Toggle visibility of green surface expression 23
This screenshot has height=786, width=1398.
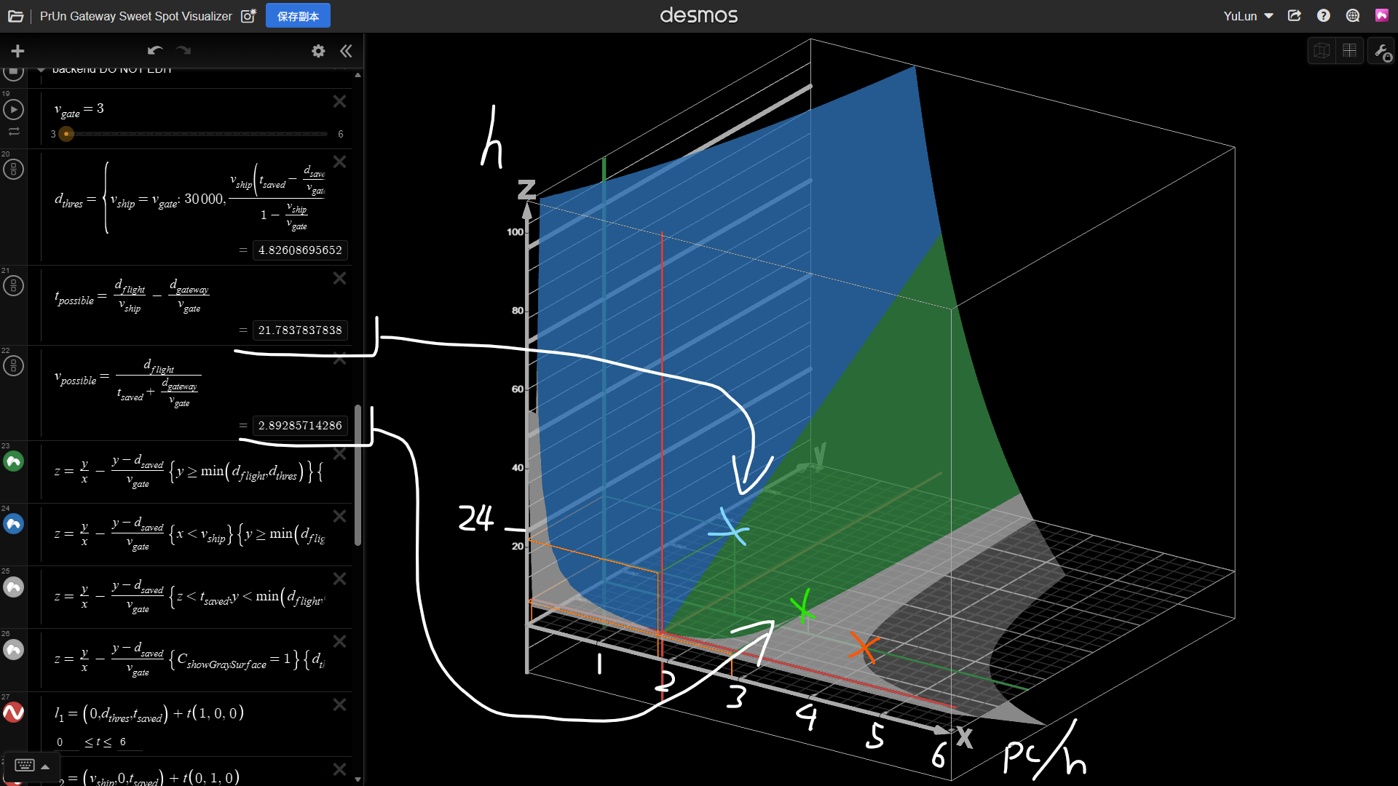13,461
